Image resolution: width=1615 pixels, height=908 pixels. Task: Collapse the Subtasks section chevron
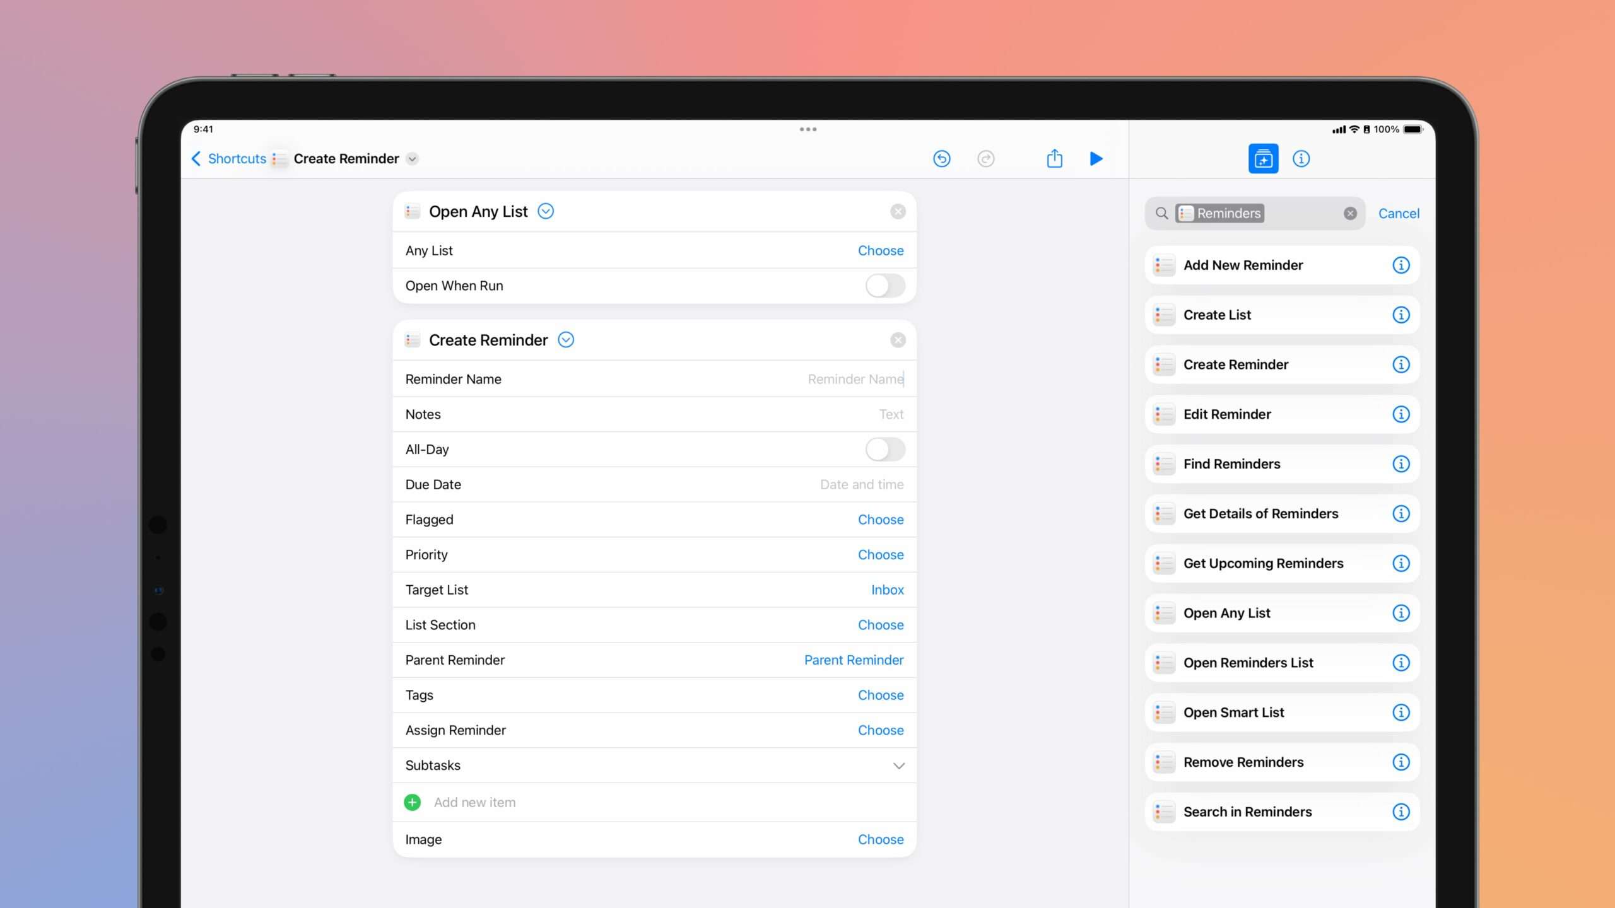(x=898, y=765)
